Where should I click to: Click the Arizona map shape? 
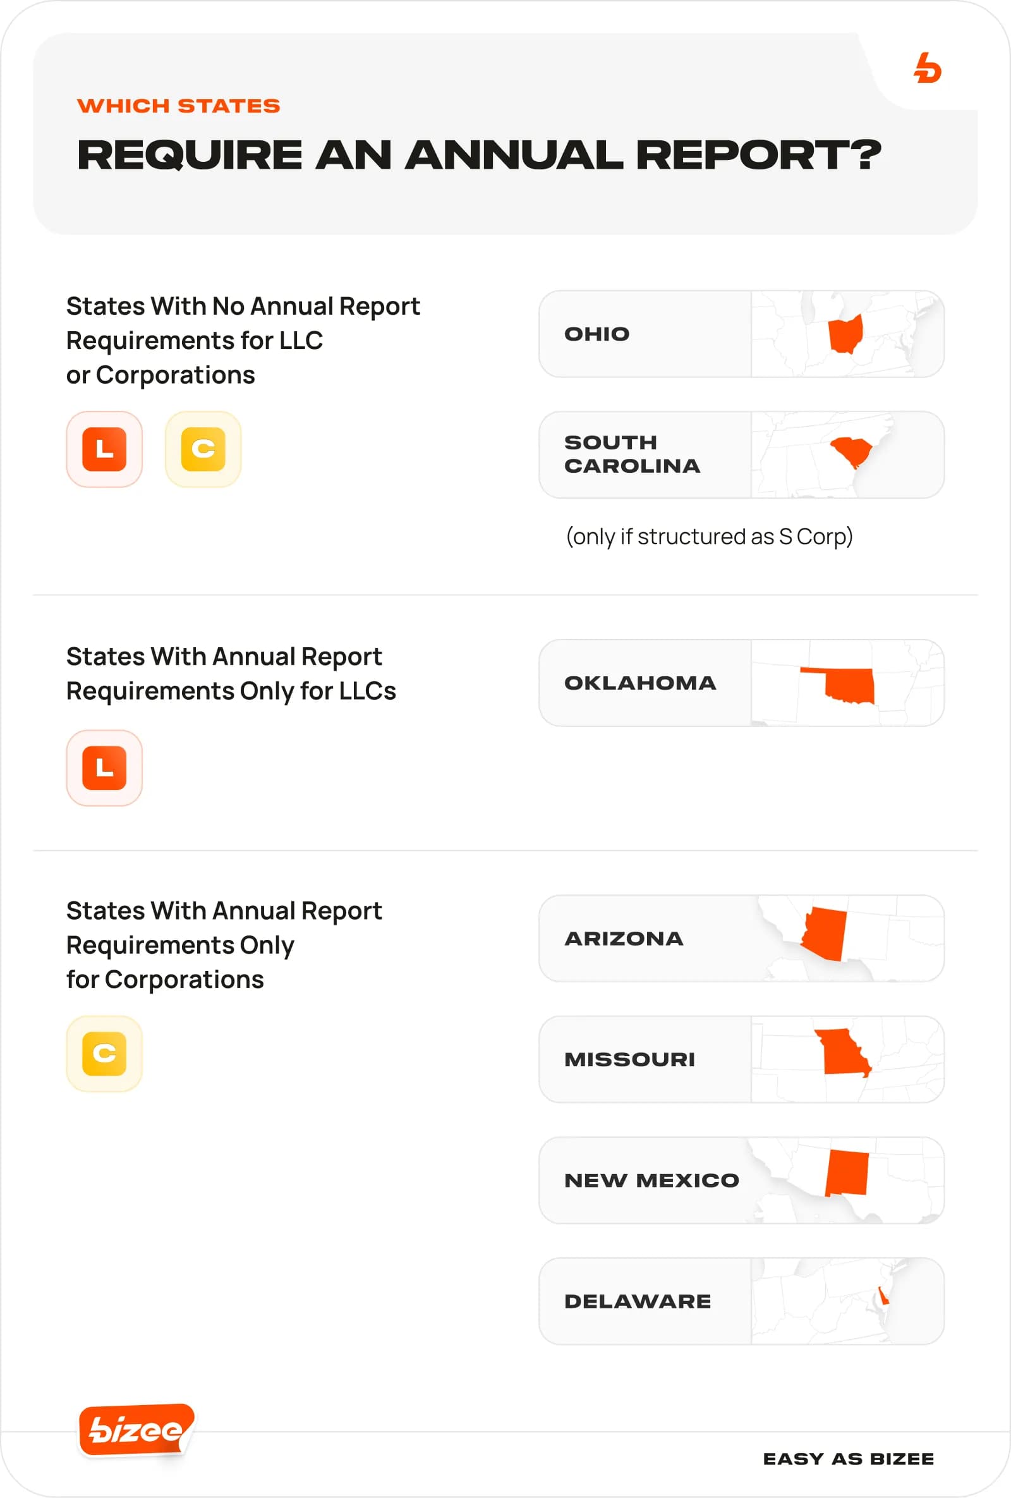coord(825,934)
